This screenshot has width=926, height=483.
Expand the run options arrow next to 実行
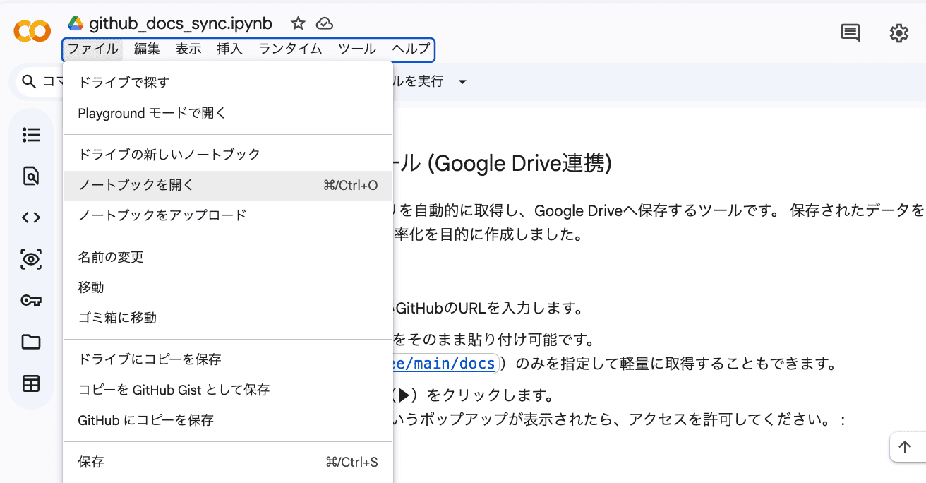tap(462, 81)
